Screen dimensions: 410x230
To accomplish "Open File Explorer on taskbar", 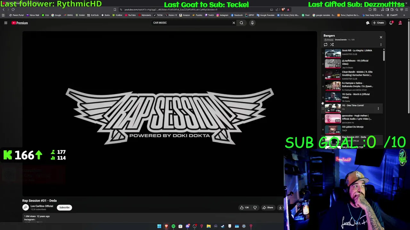I will (x=209, y=226).
